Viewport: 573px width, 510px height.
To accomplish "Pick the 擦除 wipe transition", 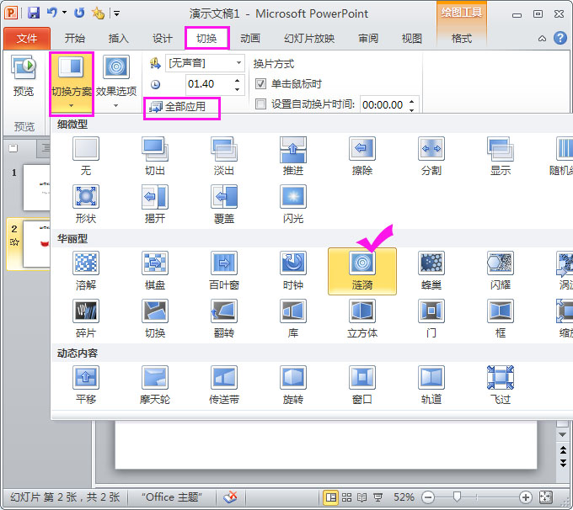I will [361, 156].
